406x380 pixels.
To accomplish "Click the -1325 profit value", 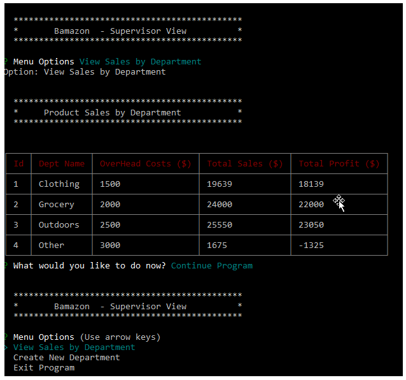I will [x=311, y=245].
